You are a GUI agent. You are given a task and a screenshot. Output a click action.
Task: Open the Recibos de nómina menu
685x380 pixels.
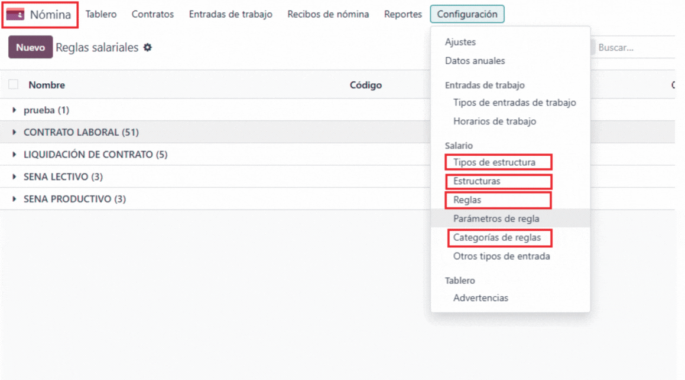tap(327, 14)
